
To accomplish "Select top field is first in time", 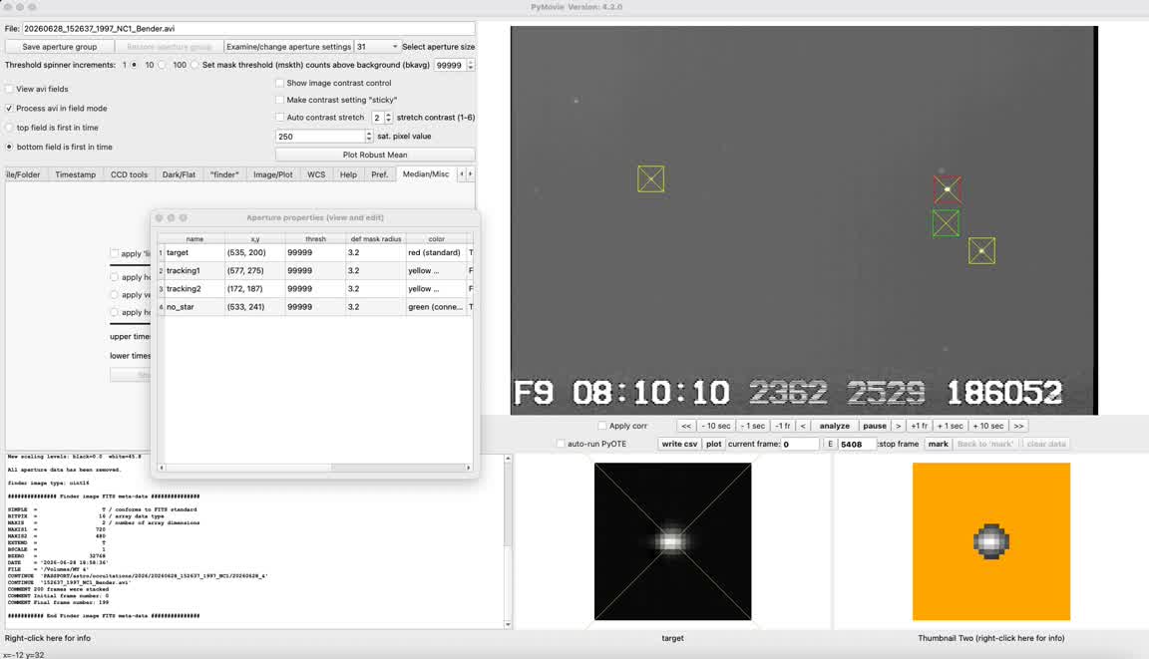I will click(10, 128).
